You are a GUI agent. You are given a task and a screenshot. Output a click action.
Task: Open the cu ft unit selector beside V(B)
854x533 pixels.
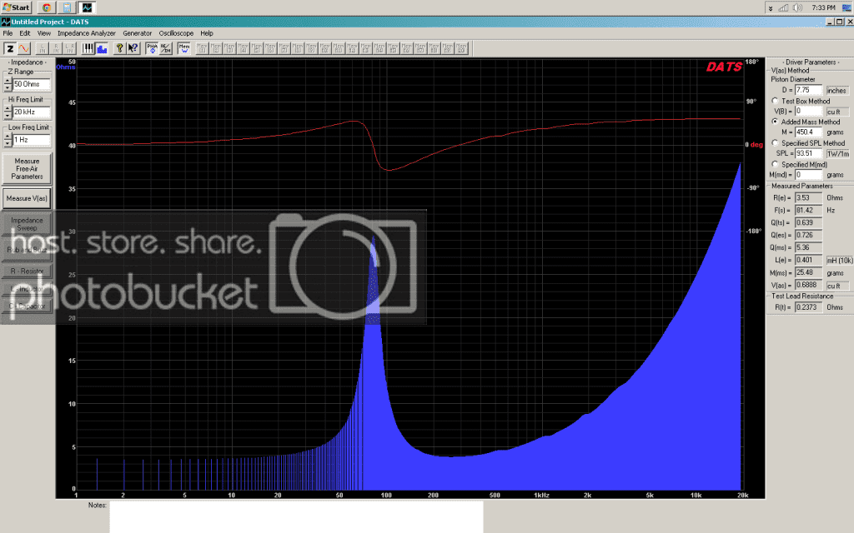[837, 112]
